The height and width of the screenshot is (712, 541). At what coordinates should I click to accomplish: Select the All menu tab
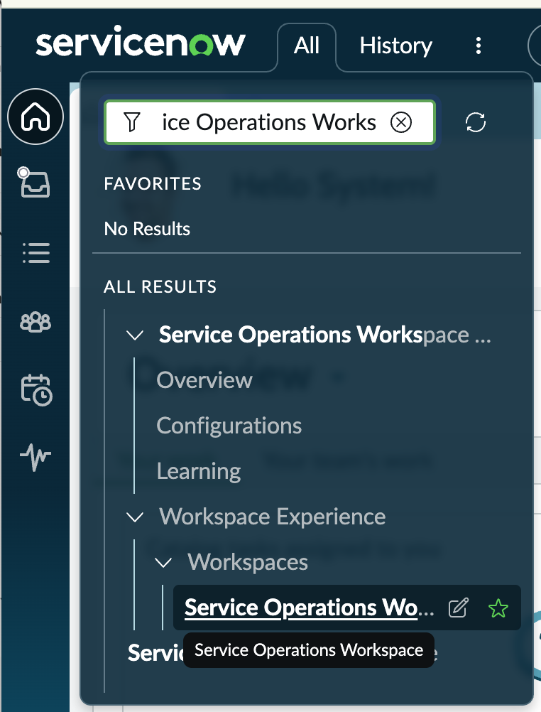coord(307,46)
